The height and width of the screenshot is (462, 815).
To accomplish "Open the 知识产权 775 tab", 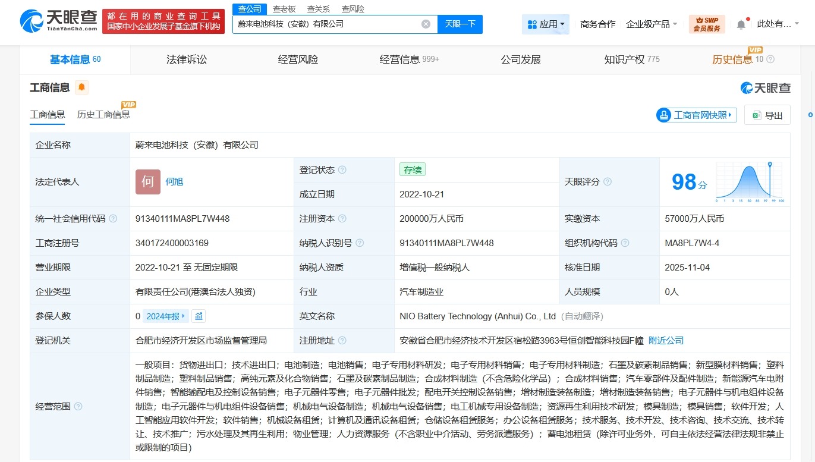I will (x=631, y=59).
